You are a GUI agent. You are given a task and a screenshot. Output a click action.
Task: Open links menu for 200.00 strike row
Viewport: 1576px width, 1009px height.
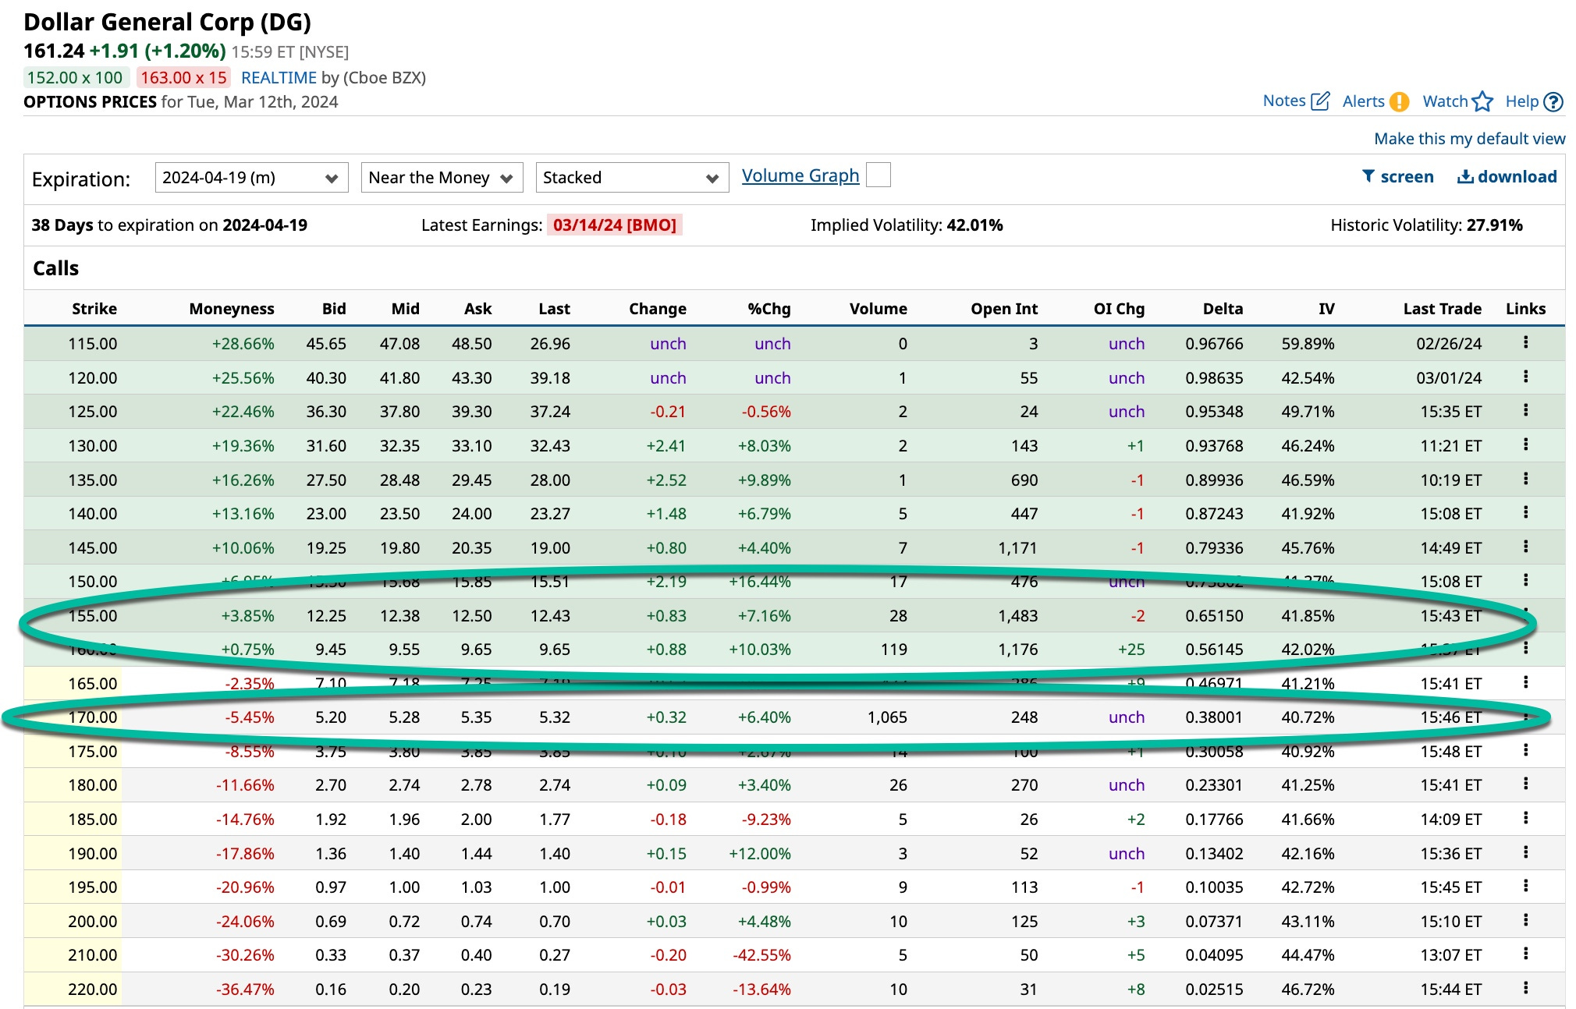(1525, 920)
